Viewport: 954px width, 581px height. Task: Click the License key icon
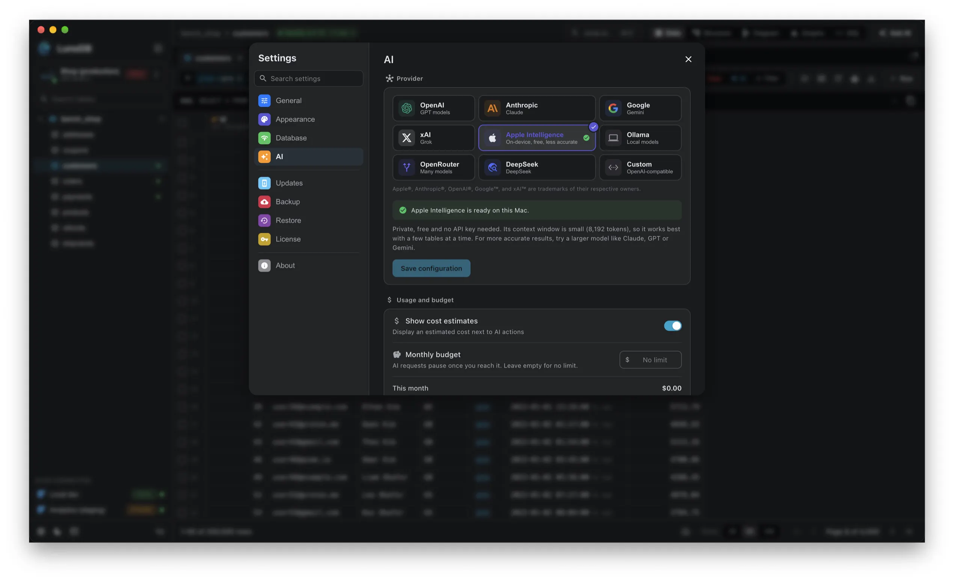tap(264, 239)
